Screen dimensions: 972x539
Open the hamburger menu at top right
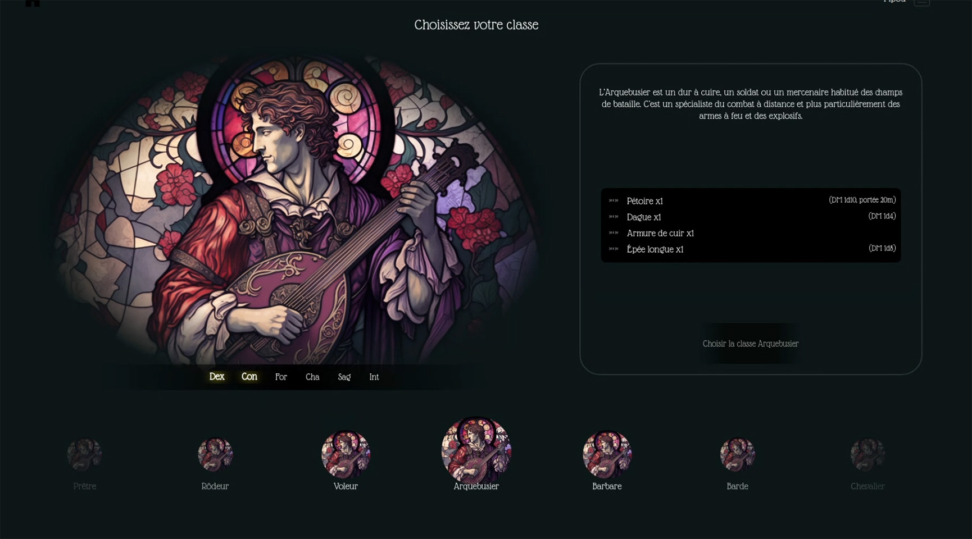pyautogui.click(x=921, y=2)
